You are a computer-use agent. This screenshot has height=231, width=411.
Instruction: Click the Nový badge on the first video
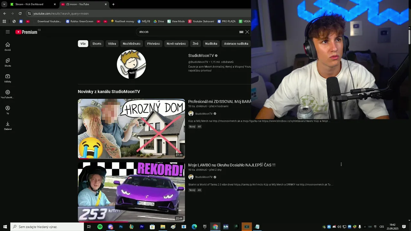click(x=192, y=127)
